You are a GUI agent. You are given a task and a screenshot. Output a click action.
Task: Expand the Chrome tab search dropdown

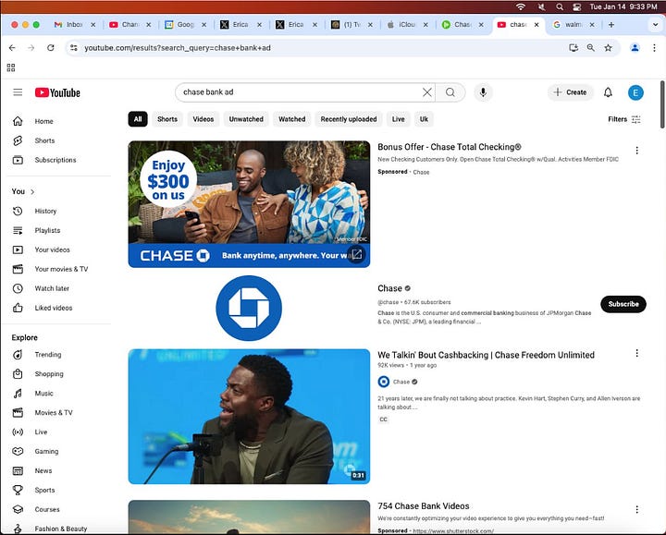pyautogui.click(x=655, y=25)
